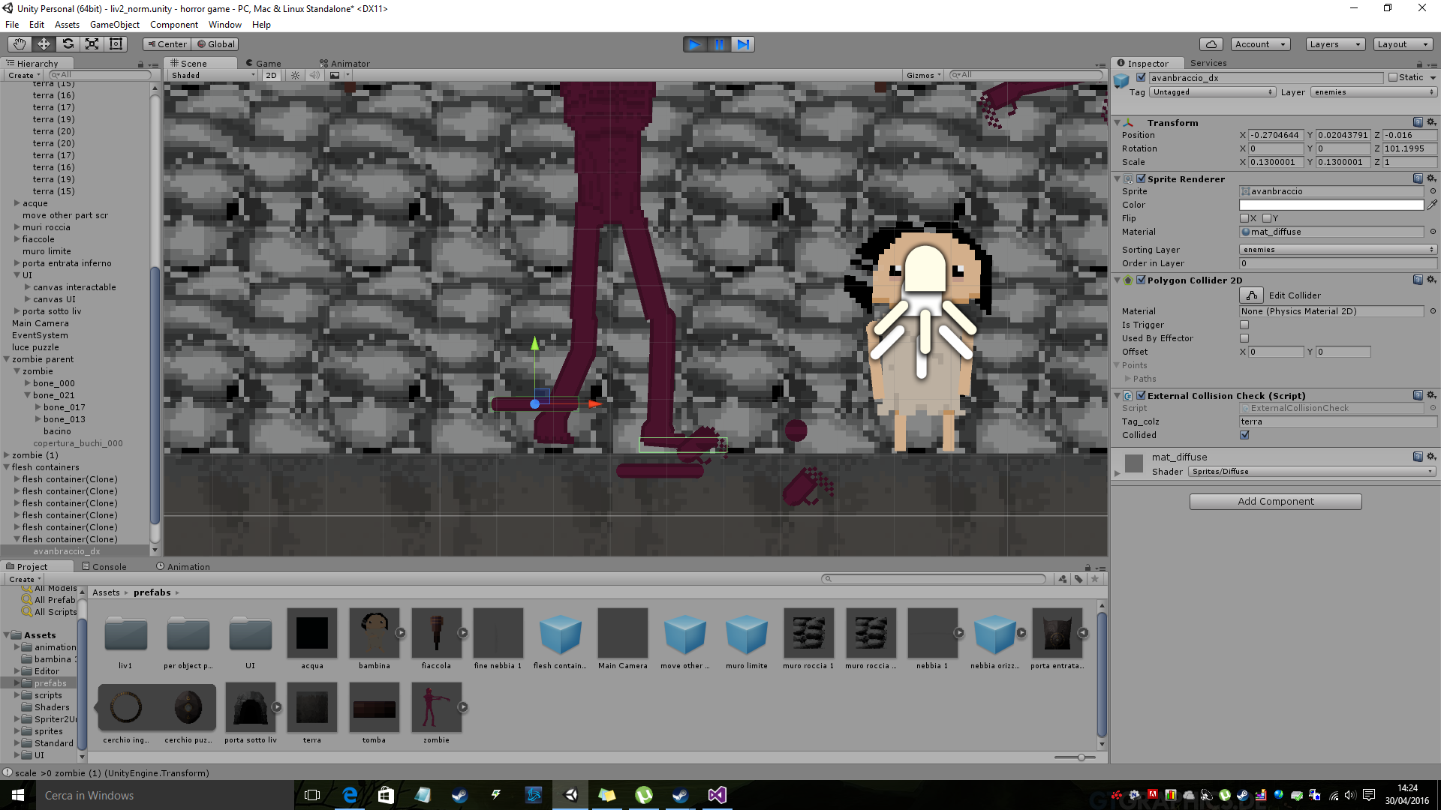The image size is (1441, 810).
Task: Uncheck the Collided checkbox
Action: tap(1244, 435)
